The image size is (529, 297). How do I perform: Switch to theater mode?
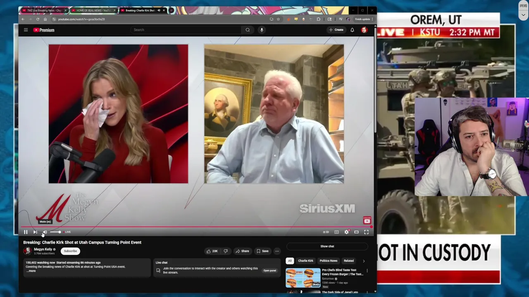point(356,232)
